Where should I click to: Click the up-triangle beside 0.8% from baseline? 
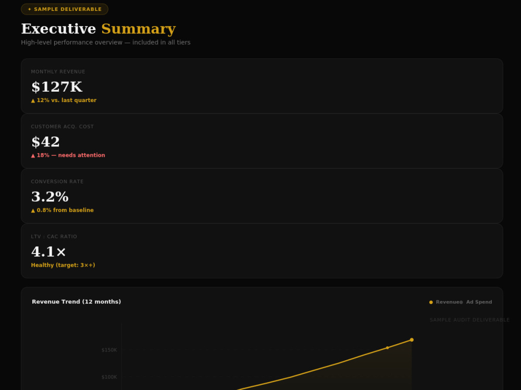[33, 210]
